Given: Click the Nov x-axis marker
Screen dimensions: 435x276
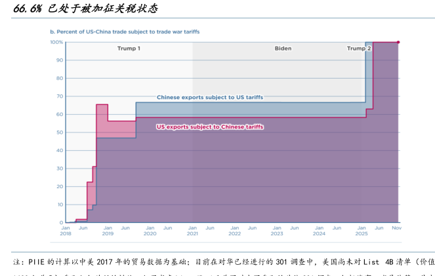Looking at the screenshot, I should [x=397, y=227].
